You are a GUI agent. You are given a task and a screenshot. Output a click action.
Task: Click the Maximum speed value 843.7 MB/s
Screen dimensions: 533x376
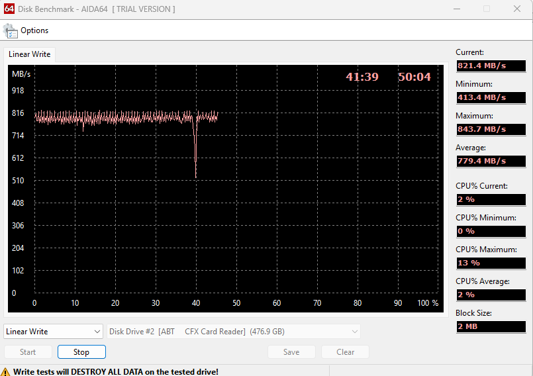(x=491, y=130)
